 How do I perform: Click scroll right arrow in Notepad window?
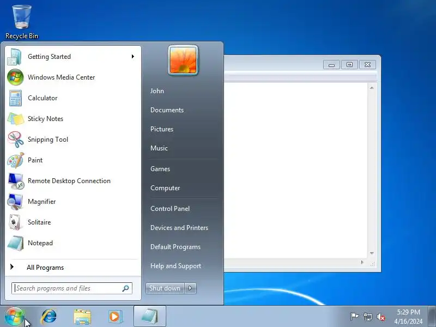[x=362, y=262]
